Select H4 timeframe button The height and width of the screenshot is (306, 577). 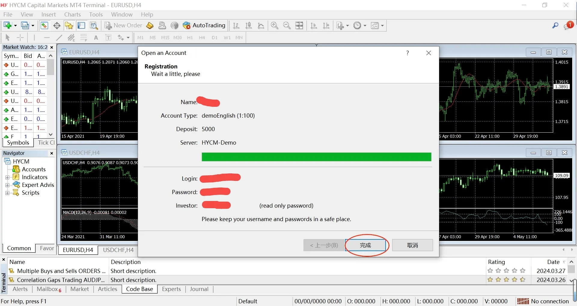click(202, 37)
